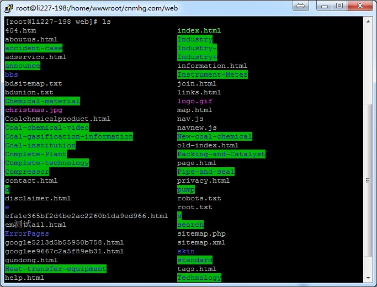Click the scrollbar track above the thumb
377x287 pixels.
pyautogui.click(x=368, y=61)
